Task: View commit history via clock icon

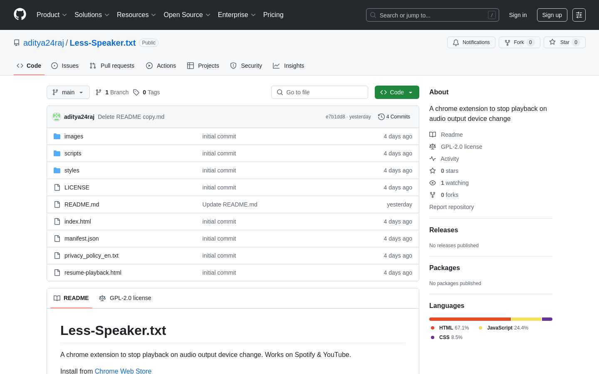Action: click(381, 117)
